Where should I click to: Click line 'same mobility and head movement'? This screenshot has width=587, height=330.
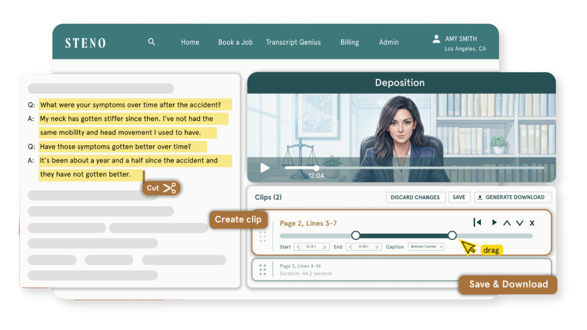[x=120, y=132]
